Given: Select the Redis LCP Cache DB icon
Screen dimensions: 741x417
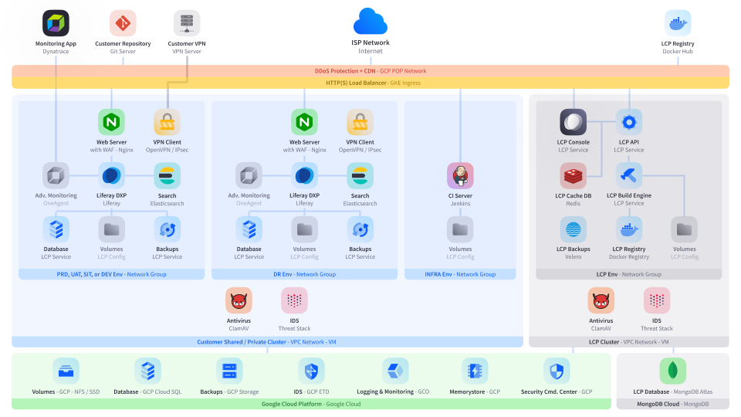Looking at the screenshot, I should [x=573, y=176].
